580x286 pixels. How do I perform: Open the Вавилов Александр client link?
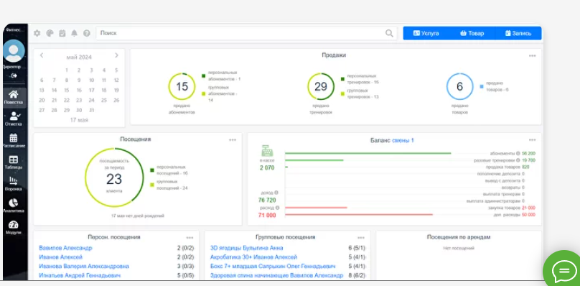65,248
